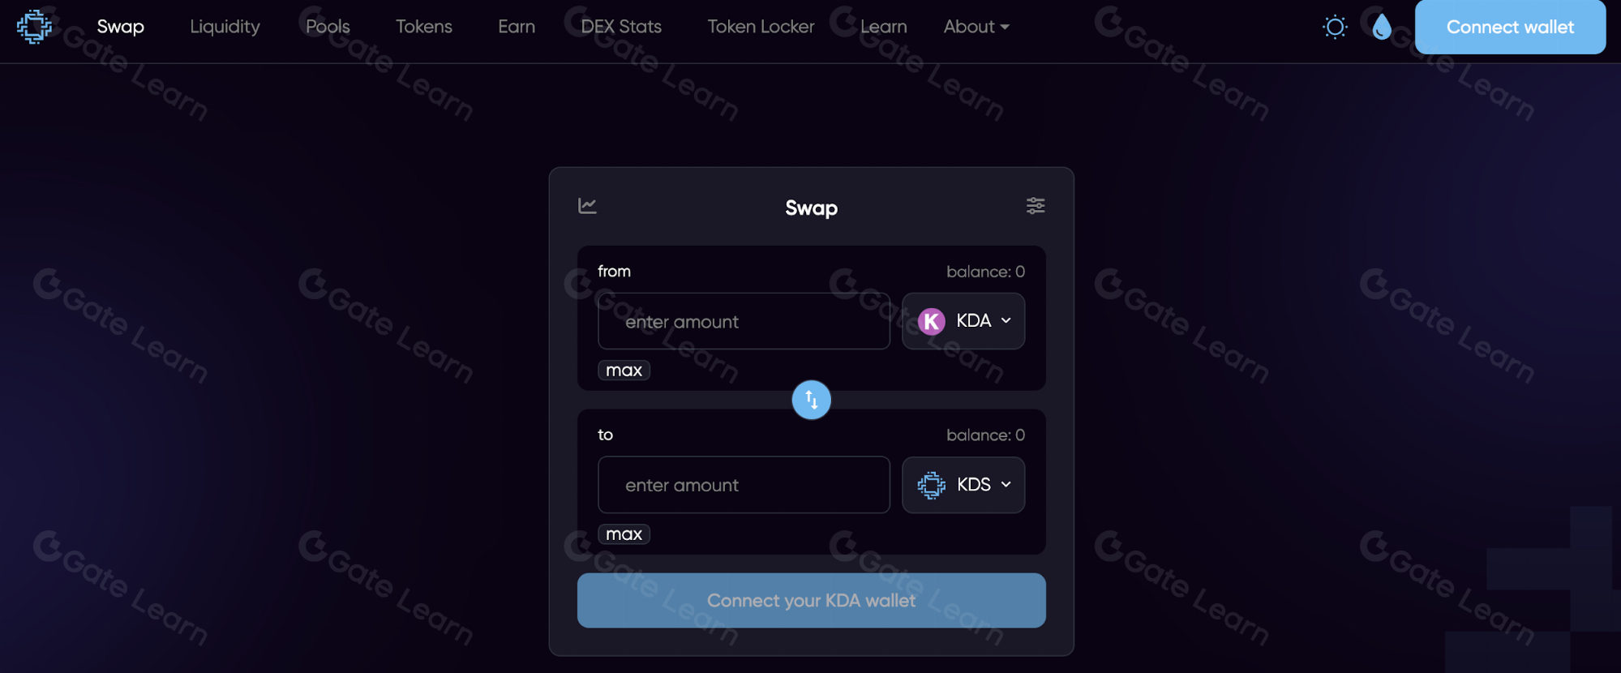Toggle light mode with the sun icon
The height and width of the screenshot is (673, 1621).
(x=1335, y=27)
